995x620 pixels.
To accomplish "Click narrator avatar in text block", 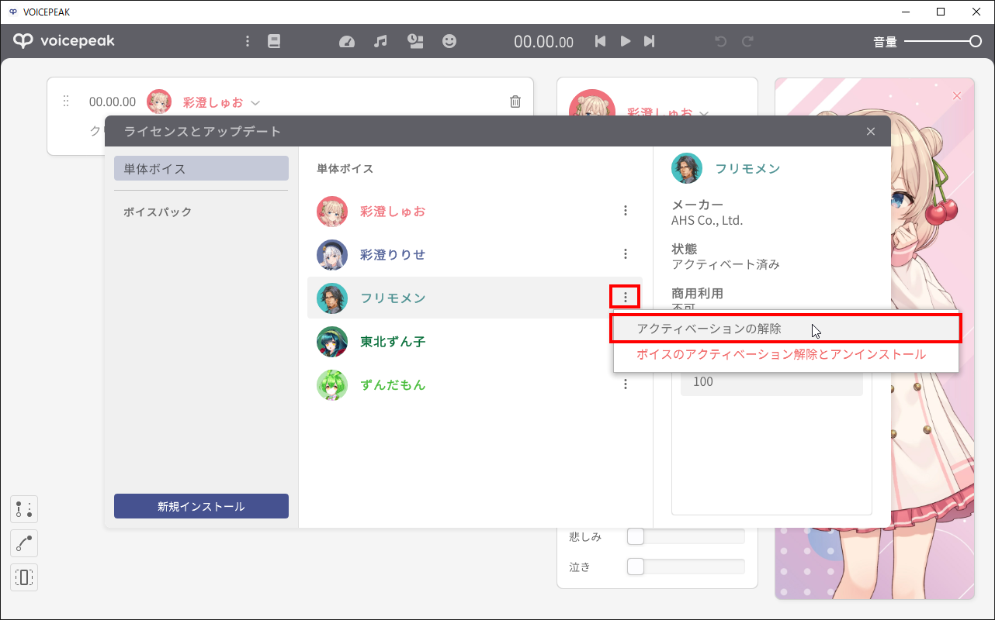I will pyautogui.click(x=159, y=102).
